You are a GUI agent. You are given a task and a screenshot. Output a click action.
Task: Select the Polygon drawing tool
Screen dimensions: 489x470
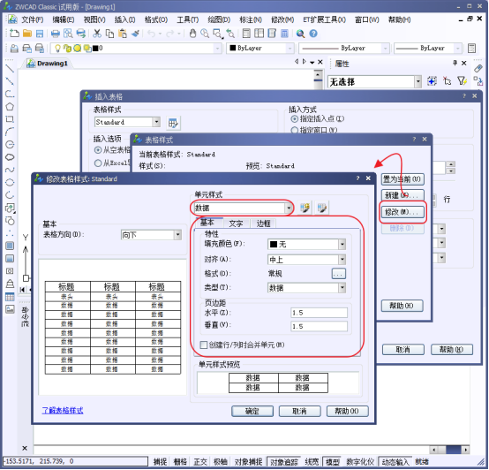coord(10,107)
